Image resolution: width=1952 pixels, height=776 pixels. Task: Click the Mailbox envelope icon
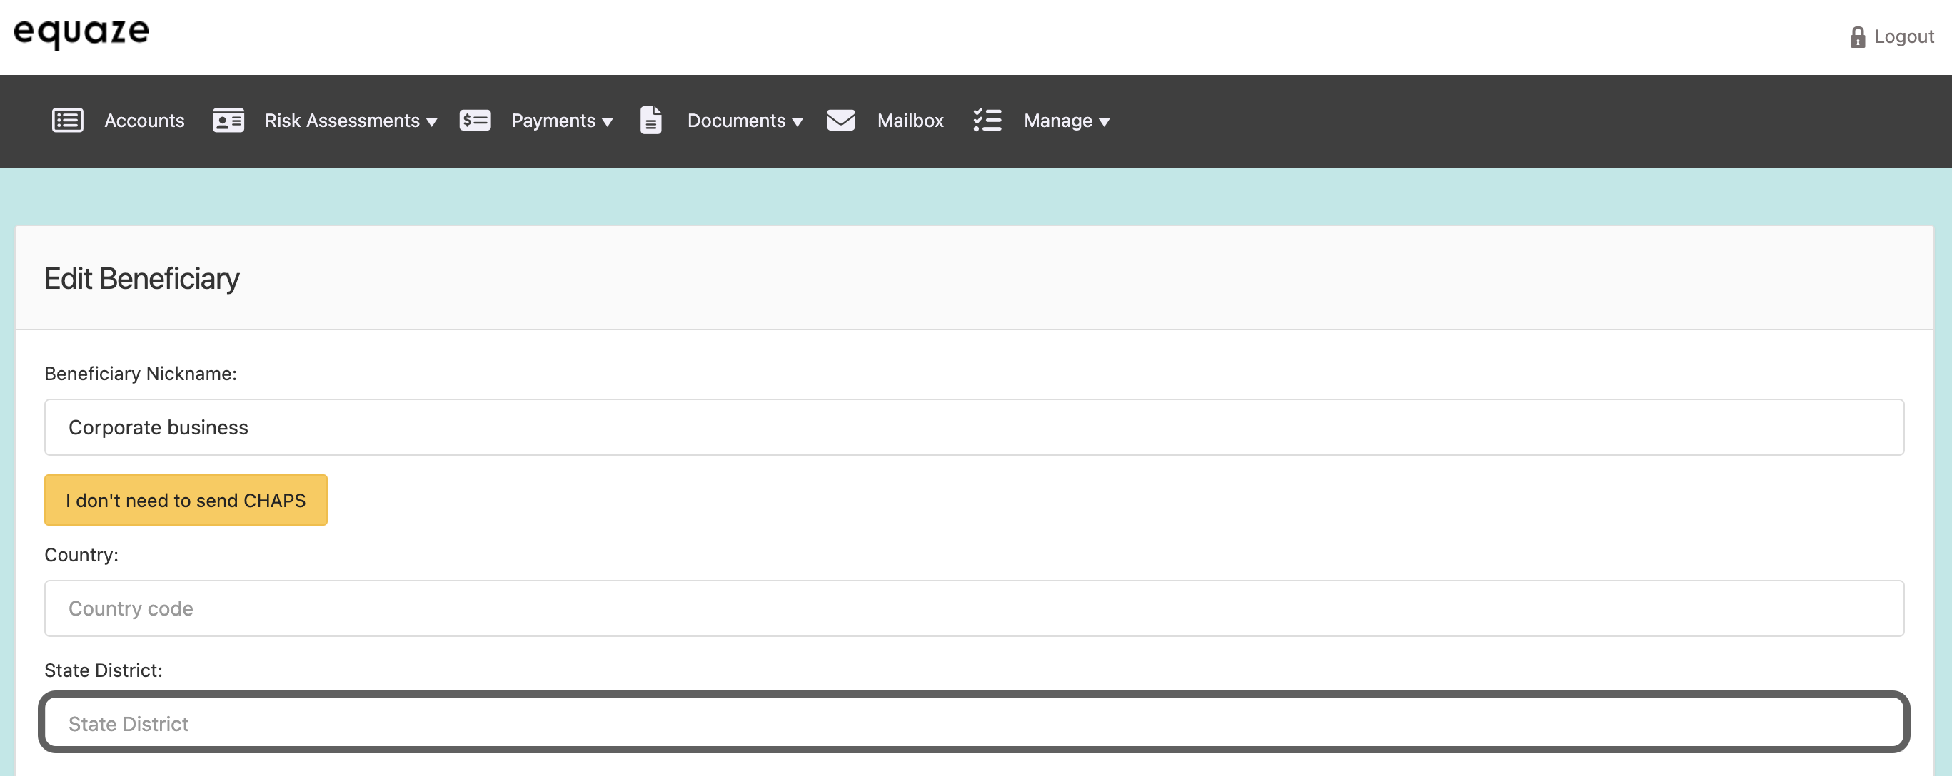840,121
